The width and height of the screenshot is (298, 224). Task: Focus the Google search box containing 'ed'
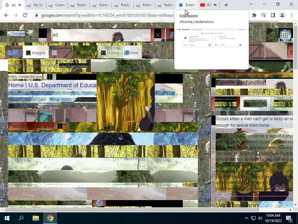point(102,35)
